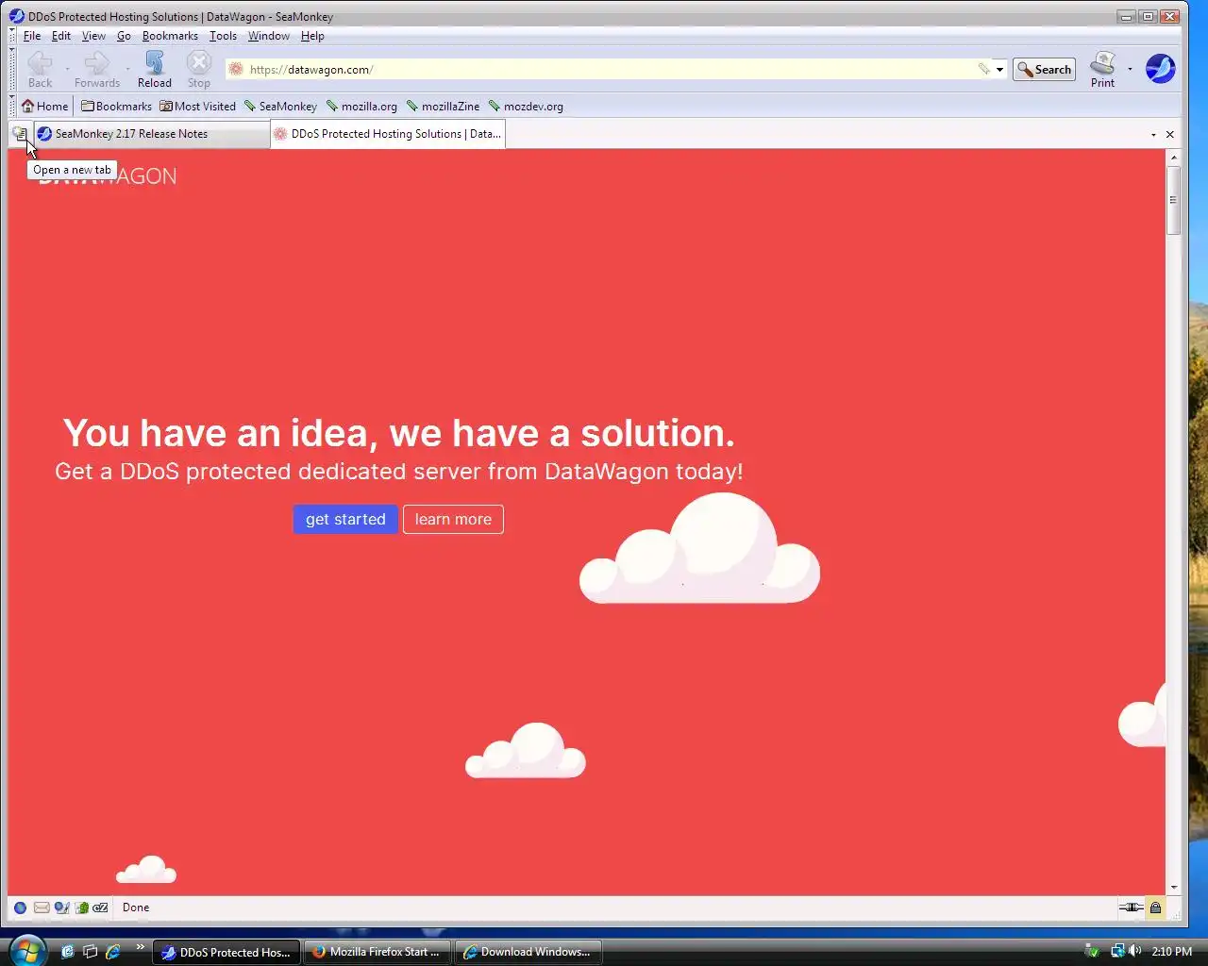1208x966 pixels.
Task: Open the Print button dropdown arrow
Action: [x=1130, y=69]
